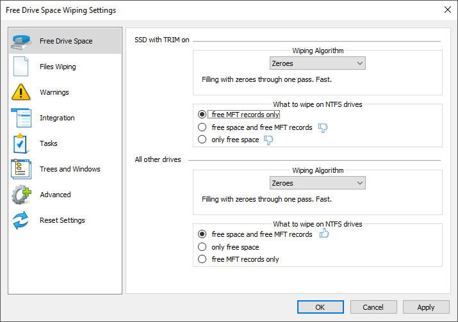This screenshot has height=322, width=458.
Task: Expand All other drives Wiping Algorithm dropdown
Action: click(317, 183)
